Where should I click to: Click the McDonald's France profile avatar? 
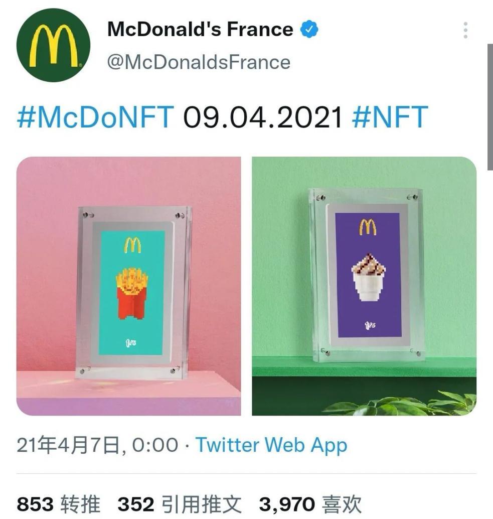tap(53, 46)
